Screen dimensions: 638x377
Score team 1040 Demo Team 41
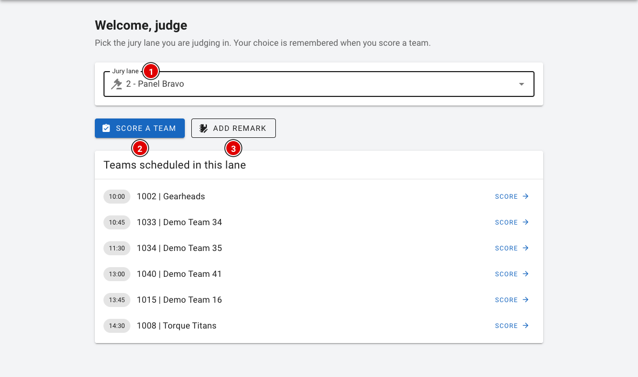[x=511, y=274]
